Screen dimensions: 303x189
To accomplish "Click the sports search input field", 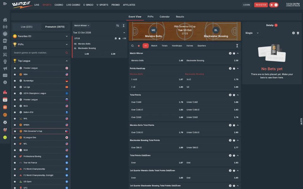I will pos(39,53).
